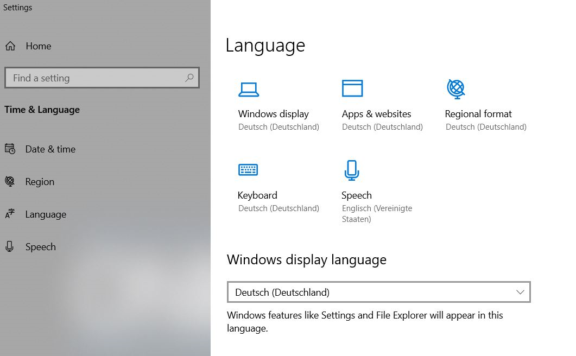Select Language in the sidebar
The height and width of the screenshot is (356, 576).
coord(46,214)
